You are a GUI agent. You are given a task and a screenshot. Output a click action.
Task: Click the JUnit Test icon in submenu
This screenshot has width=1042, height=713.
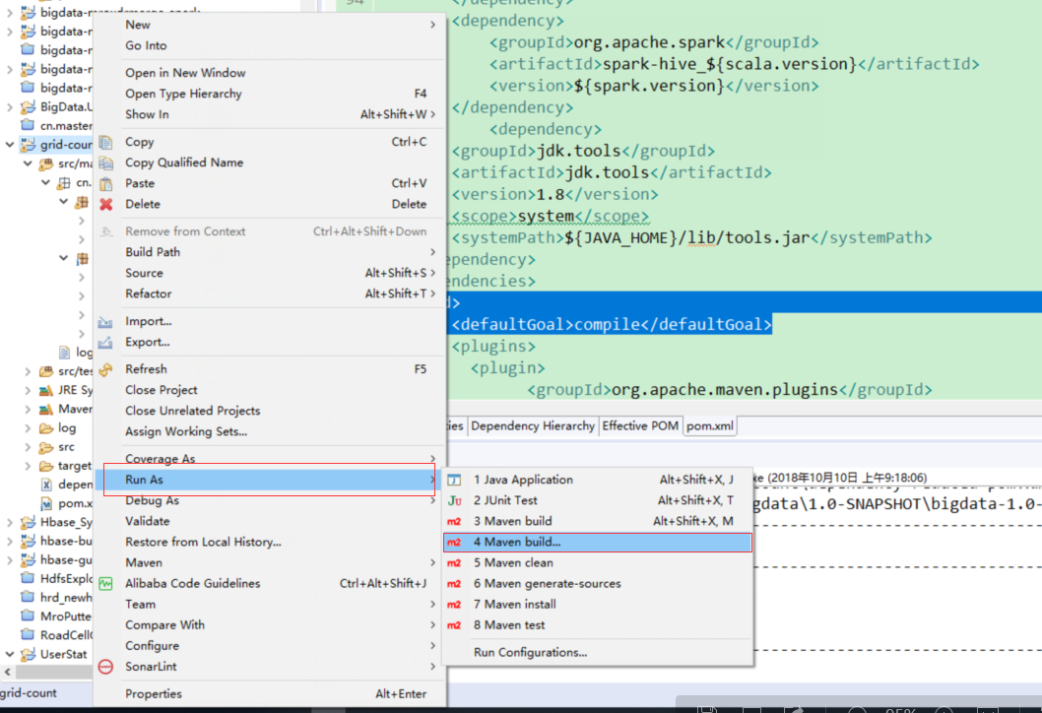point(453,500)
